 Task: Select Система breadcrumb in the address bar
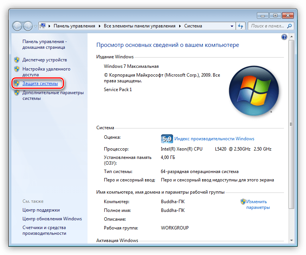coord(193,26)
